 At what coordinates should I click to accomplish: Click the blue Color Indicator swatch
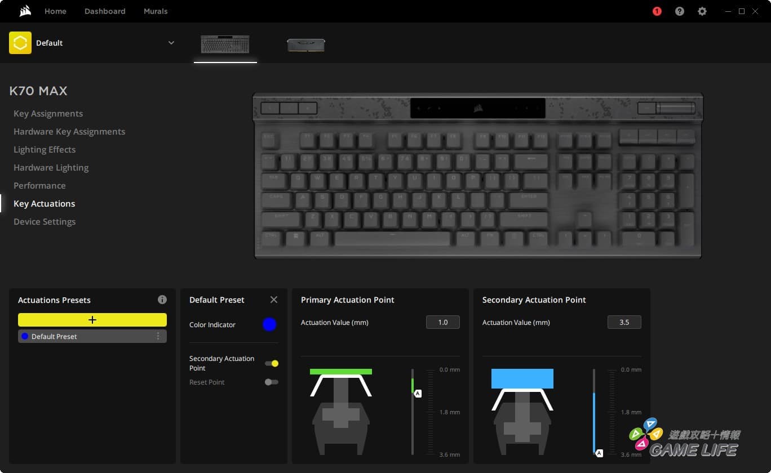tap(269, 324)
